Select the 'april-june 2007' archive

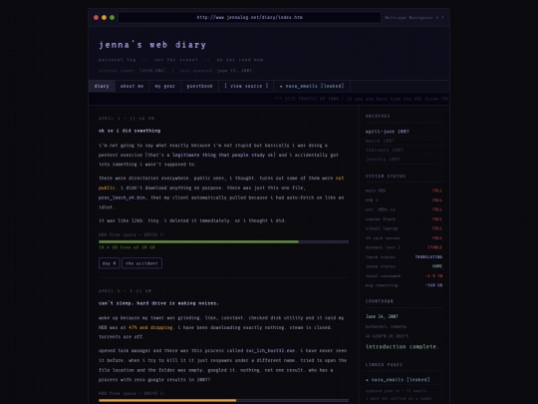click(x=387, y=132)
